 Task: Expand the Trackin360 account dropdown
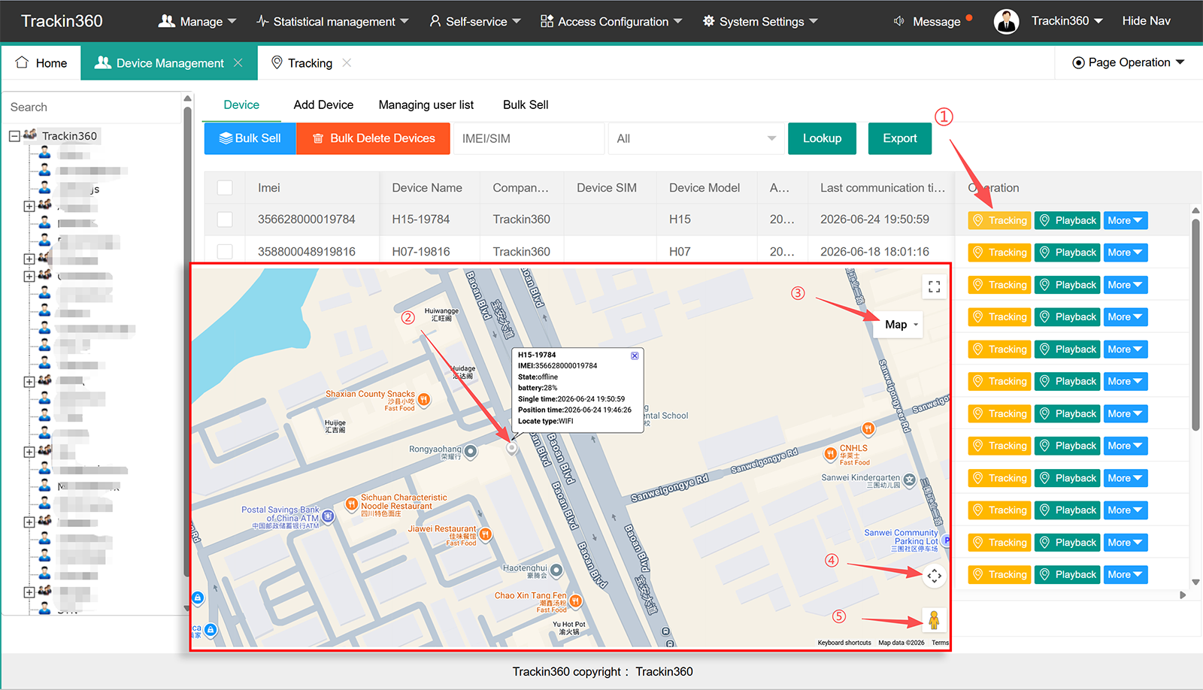click(1067, 21)
